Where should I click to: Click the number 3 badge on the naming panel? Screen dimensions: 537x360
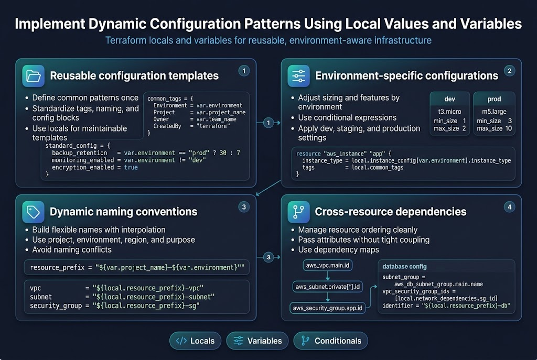coord(244,207)
